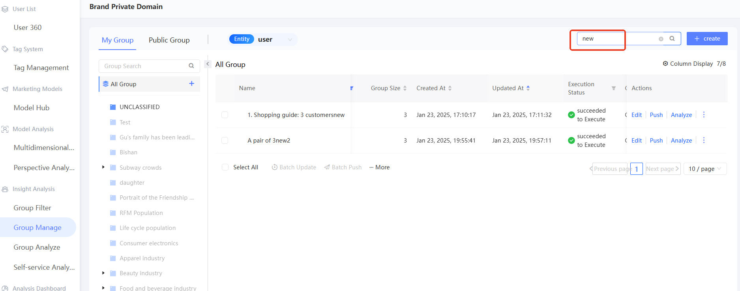Open the More batch actions menu
Screen dimensions: 740x291
[380, 167]
